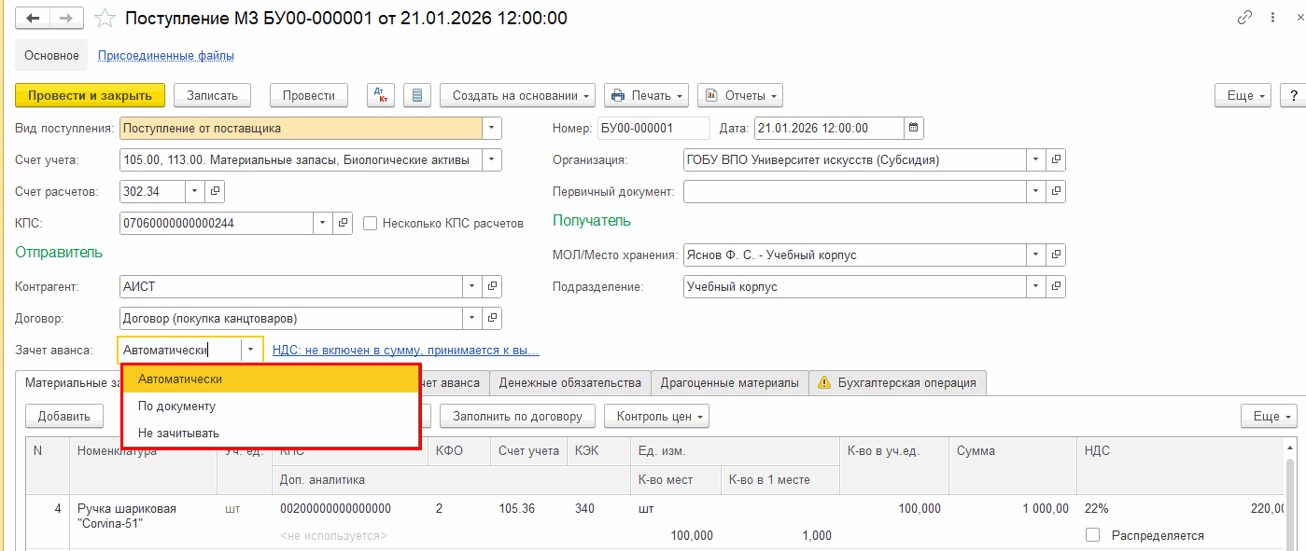The height and width of the screenshot is (551, 1306).
Task: Open the Организация dropdown list
Action: point(1035,159)
